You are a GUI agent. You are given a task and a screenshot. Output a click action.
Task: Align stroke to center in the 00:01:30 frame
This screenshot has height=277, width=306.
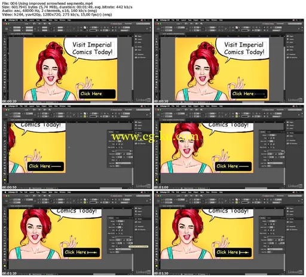(268, 233)
